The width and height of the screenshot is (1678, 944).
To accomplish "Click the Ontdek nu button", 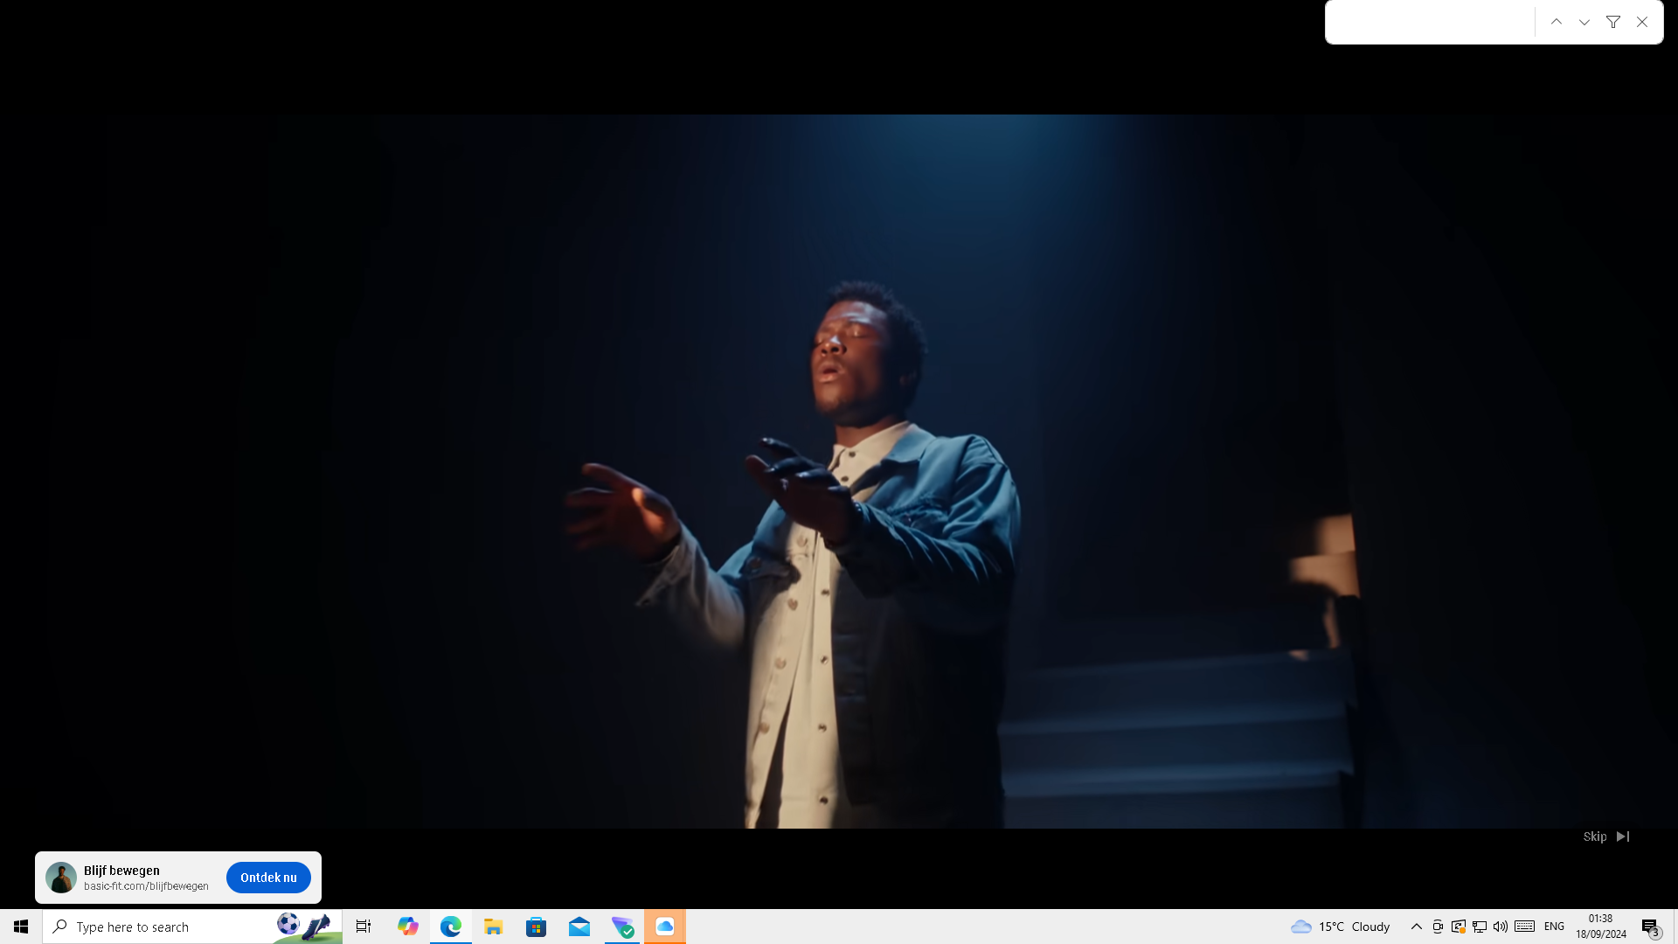I will pos(268,878).
